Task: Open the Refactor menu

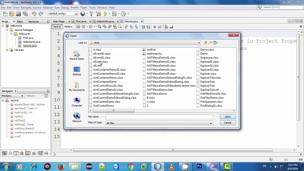Action: coord(47,8)
